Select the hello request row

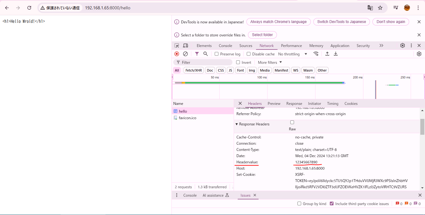coord(203,111)
